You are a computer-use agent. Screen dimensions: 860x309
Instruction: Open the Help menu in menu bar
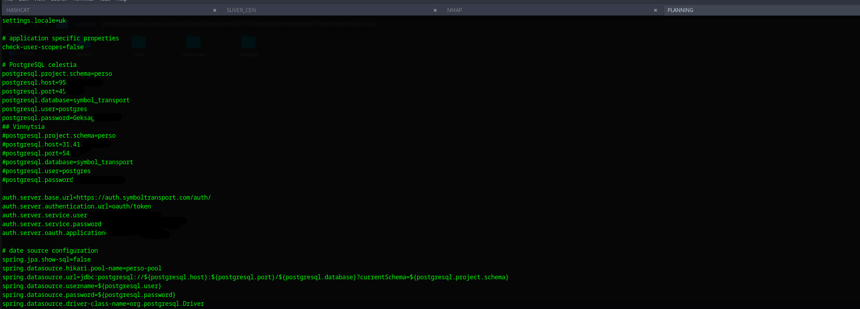pos(121,1)
